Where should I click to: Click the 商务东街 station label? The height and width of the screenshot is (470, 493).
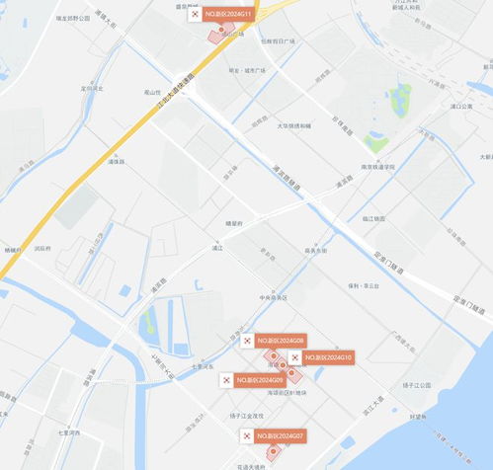click(x=316, y=251)
